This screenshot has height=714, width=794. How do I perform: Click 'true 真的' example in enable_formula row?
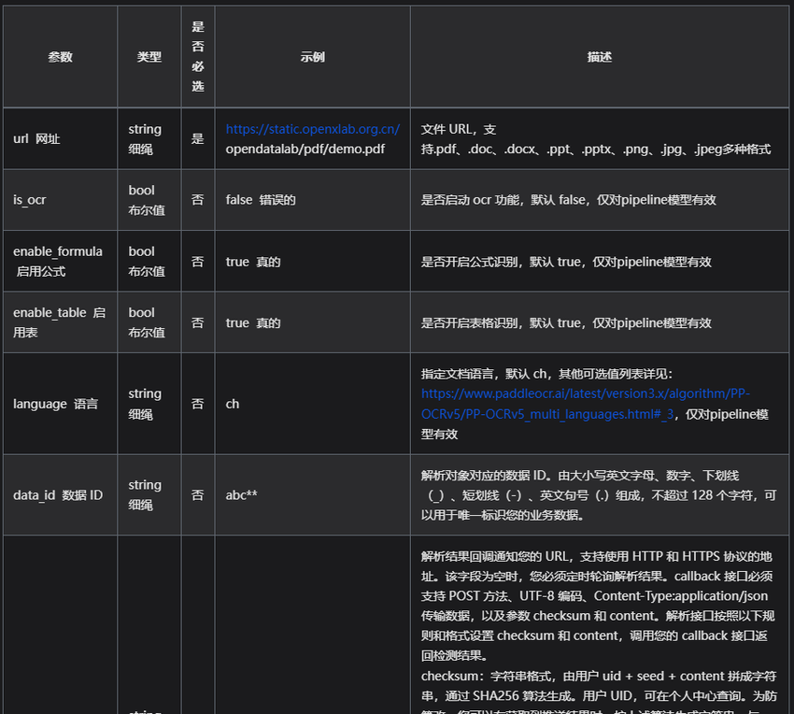coord(253,262)
